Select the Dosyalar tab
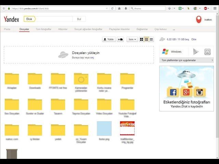The width and height of the screenshot is (219, 164). click(24, 29)
